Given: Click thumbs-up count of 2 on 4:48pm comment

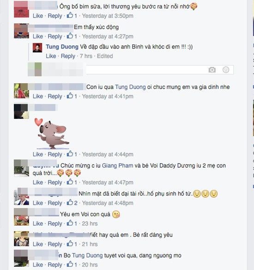Looking at the screenshot, I should tap(76, 203).
